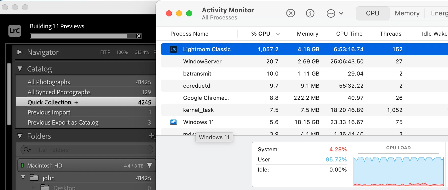
Task: Select the Windows 11 process row
Action: [x=304, y=122]
